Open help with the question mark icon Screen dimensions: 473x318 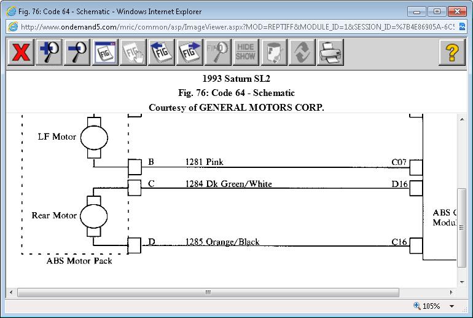click(x=451, y=52)
